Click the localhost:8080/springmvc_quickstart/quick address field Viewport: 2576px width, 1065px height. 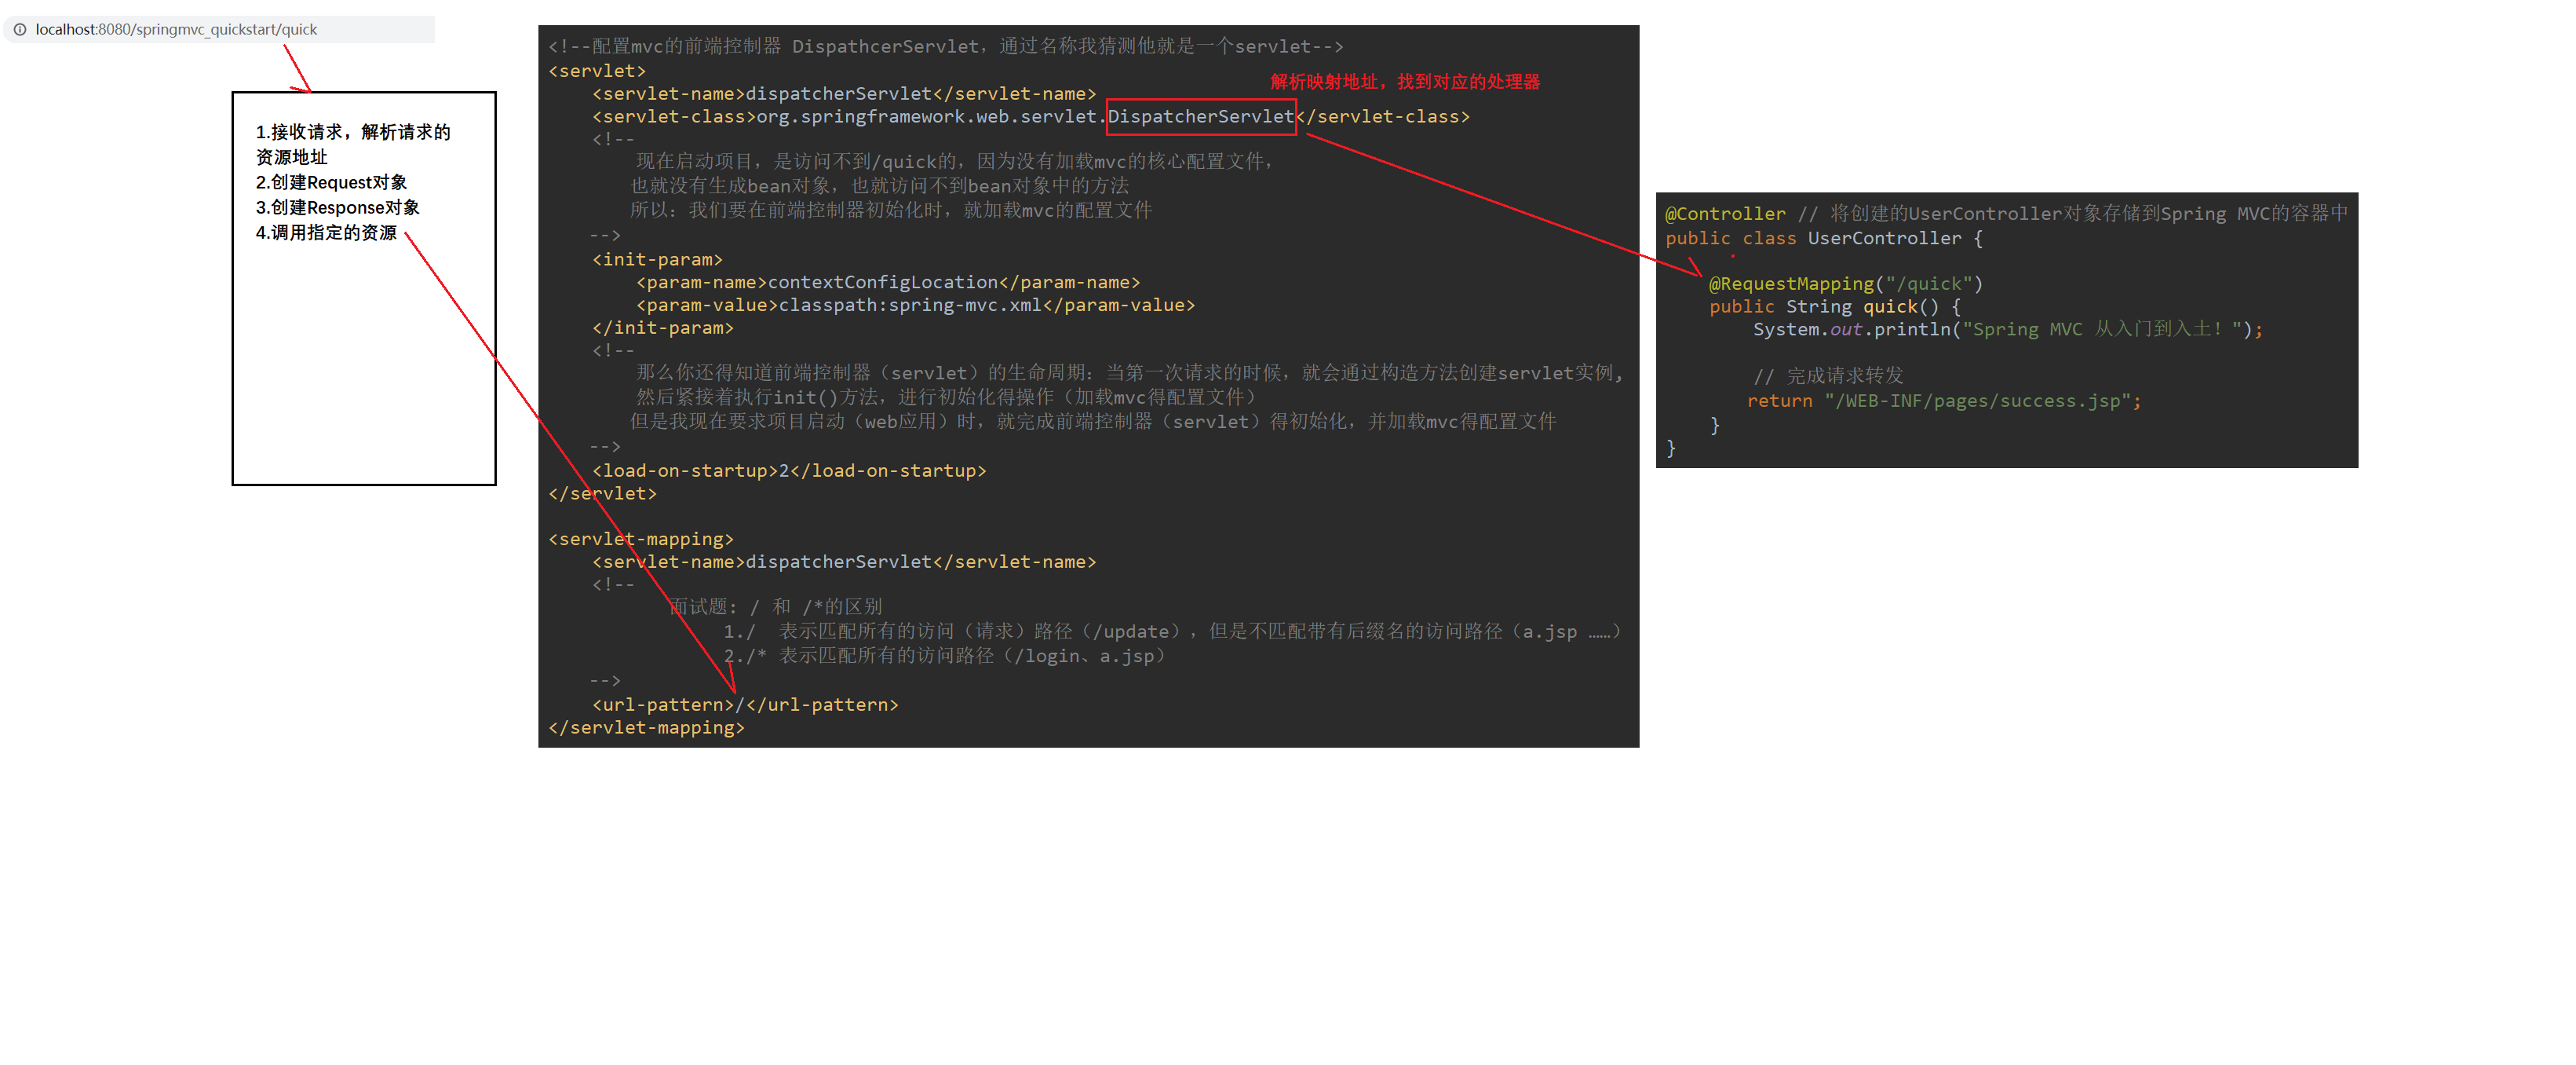coord(176,30)
